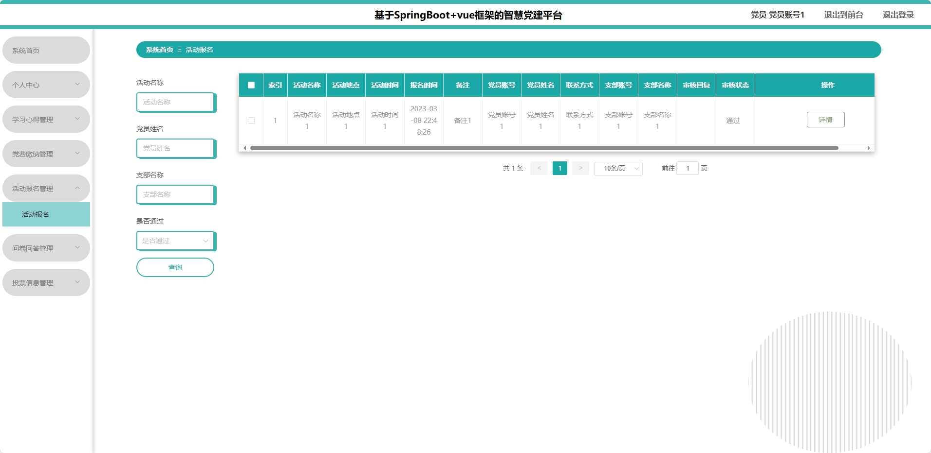Viewport: 931px width, 453px height.
Task: Focus the 活动名称 search input
Action: coord(176,102)
